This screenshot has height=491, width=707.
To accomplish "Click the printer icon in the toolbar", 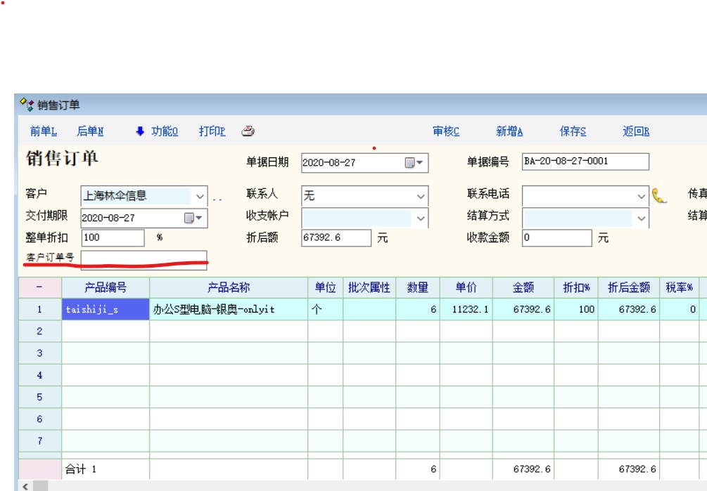I will pyautogui.click(x=248, y=131).
